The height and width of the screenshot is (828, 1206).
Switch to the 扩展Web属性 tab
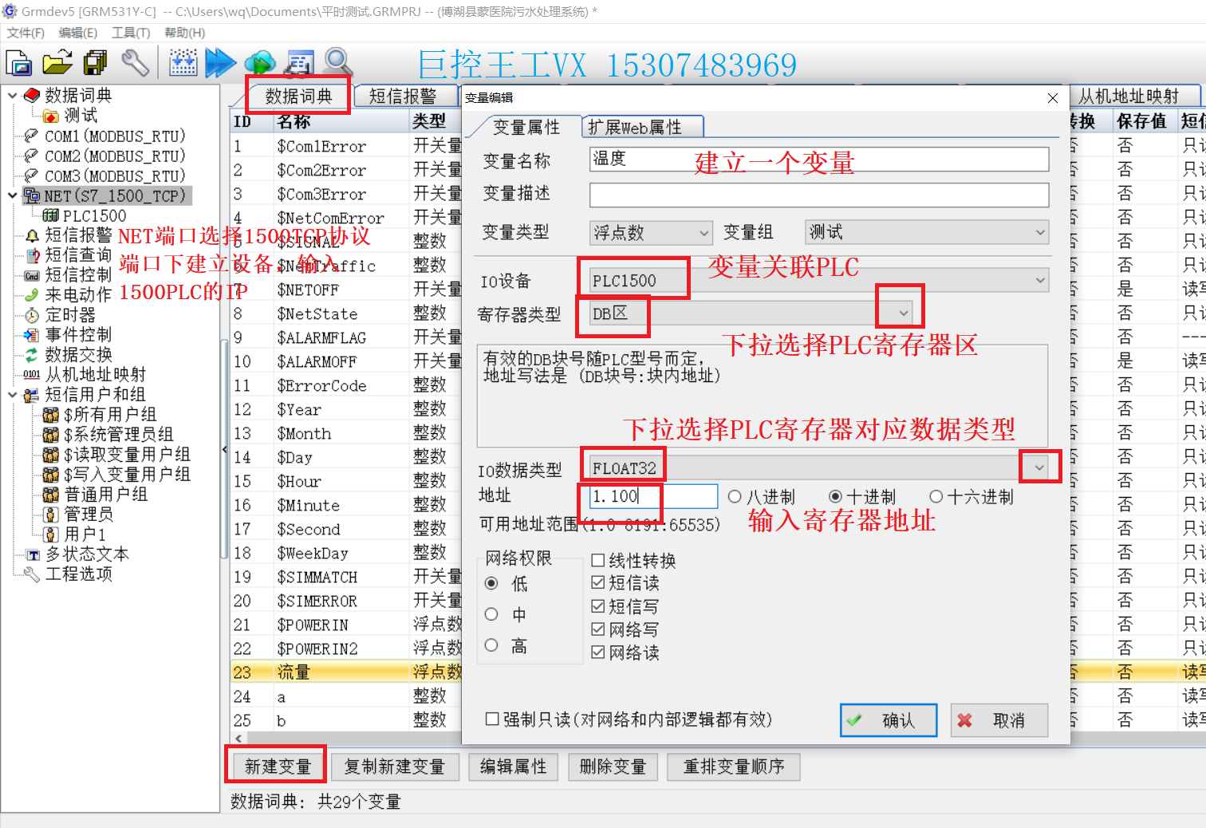point(635,128)
